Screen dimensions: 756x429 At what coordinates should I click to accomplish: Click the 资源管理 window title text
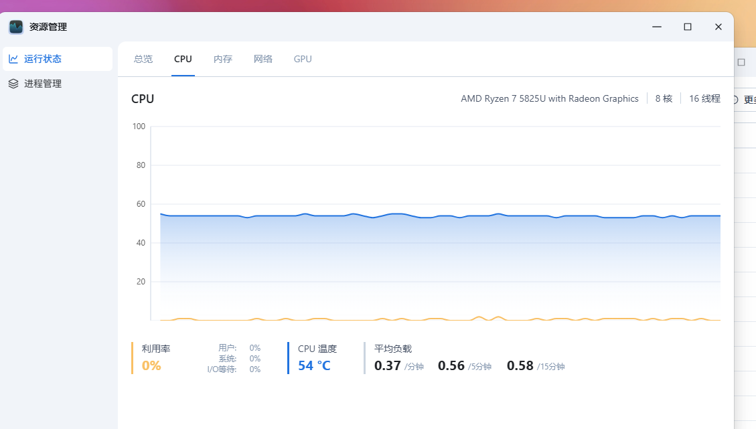click(48, 27)
